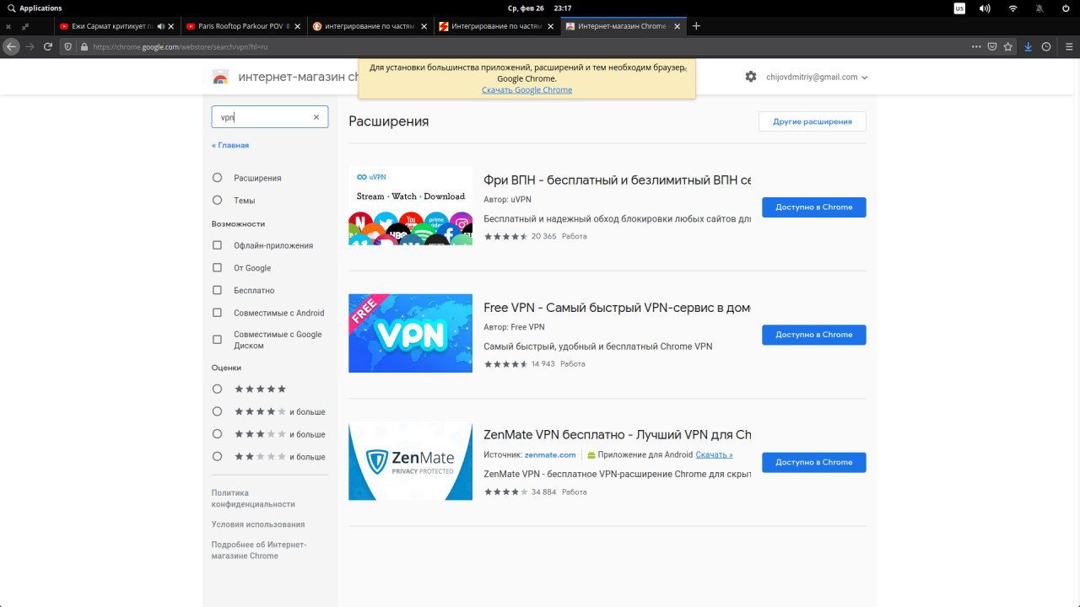
Task: Save page to Pocket
Action: (x=992, y=46)
